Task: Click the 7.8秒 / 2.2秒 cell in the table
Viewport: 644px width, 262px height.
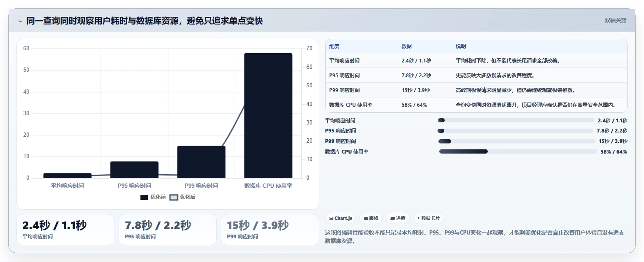Action: (416, 76)
